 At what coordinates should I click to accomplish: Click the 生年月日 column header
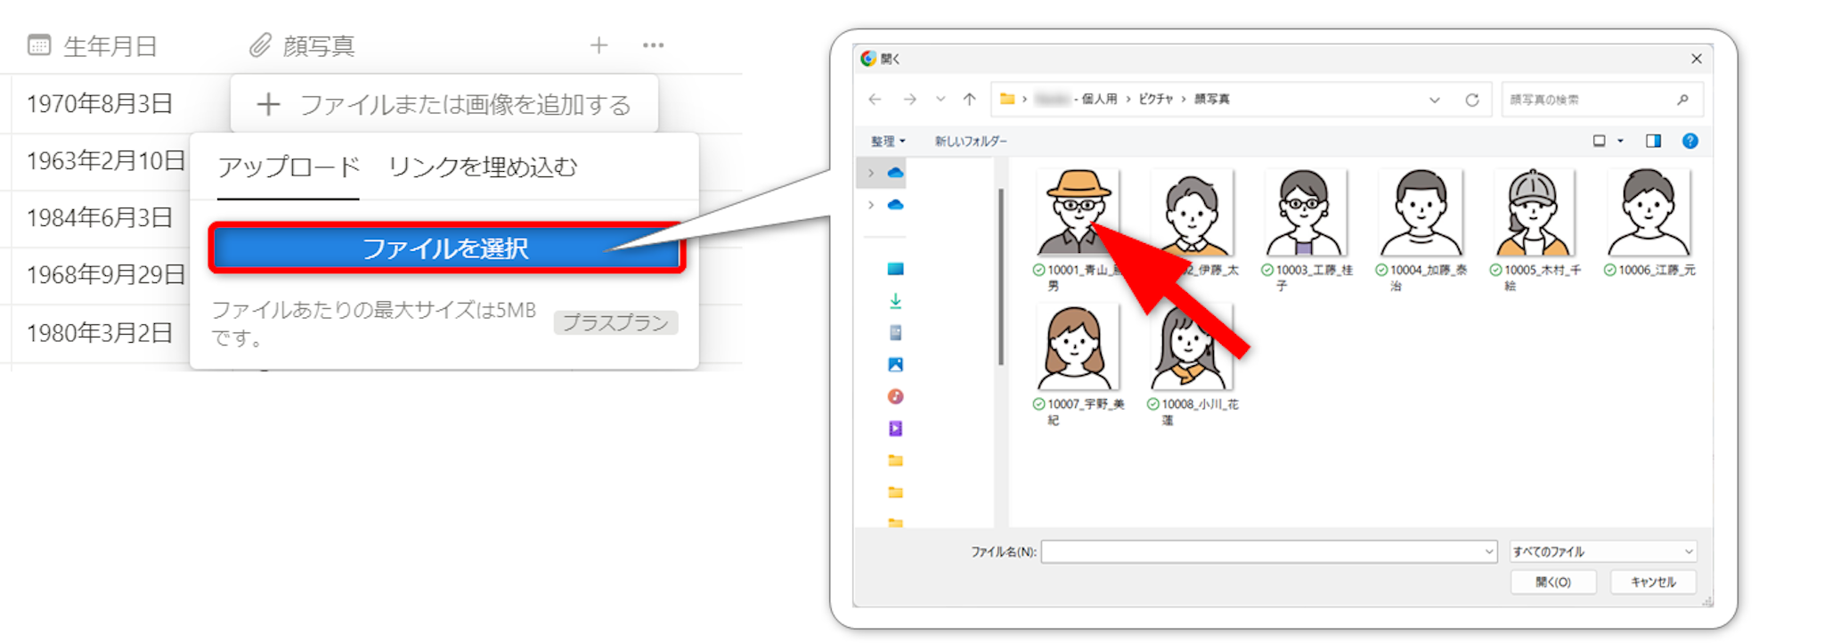[93, 45]
